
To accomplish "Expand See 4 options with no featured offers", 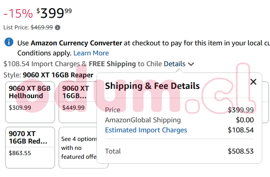I will [78, 148].
